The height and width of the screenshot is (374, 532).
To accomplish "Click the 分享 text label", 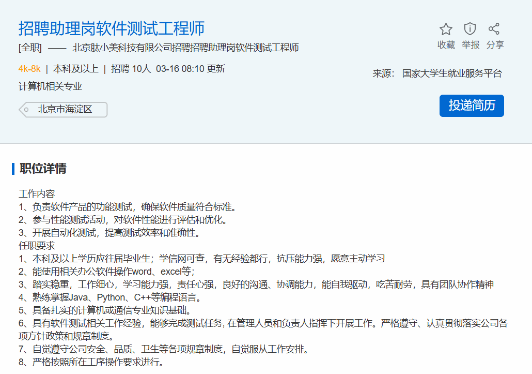I will point(495,45).
